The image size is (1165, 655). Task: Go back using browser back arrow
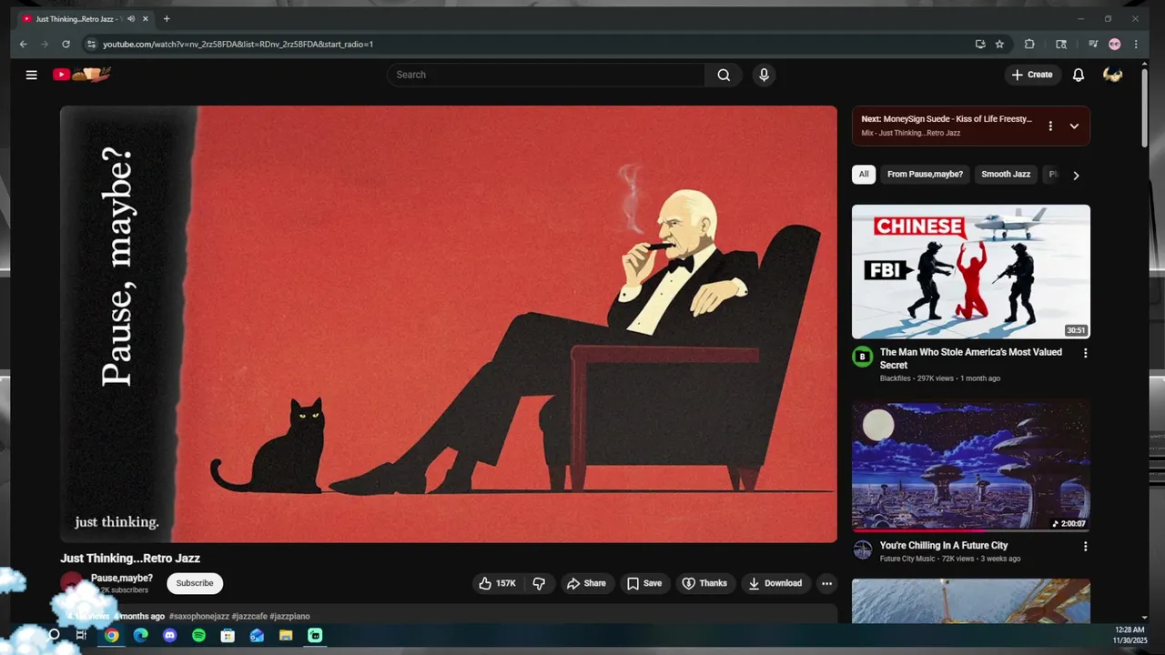24,44
